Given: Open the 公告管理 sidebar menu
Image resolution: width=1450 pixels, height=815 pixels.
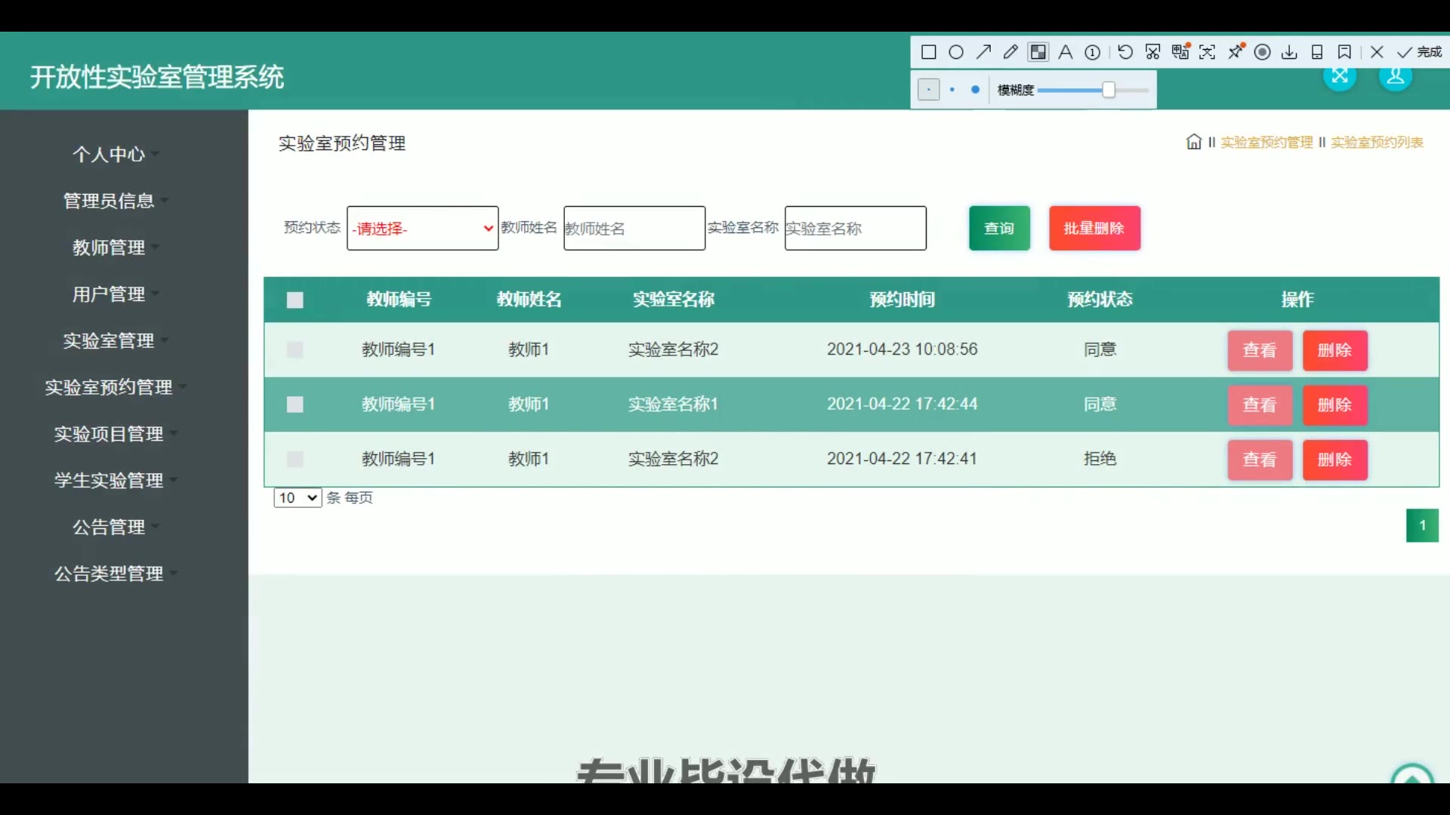Looking at the screenshot, I should (x=109, y=527).
